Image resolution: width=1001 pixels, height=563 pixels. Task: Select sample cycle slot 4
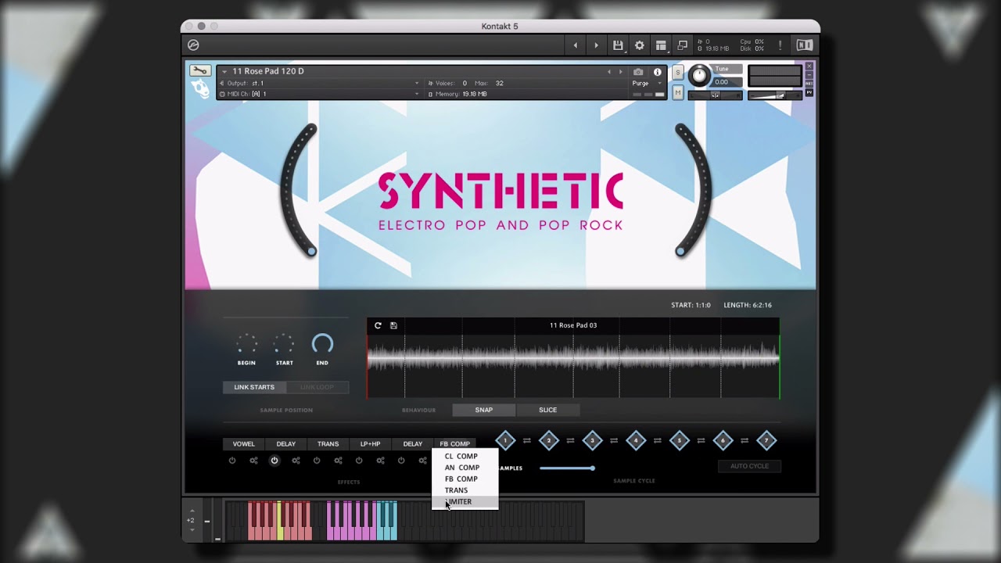tap(636, 440)
